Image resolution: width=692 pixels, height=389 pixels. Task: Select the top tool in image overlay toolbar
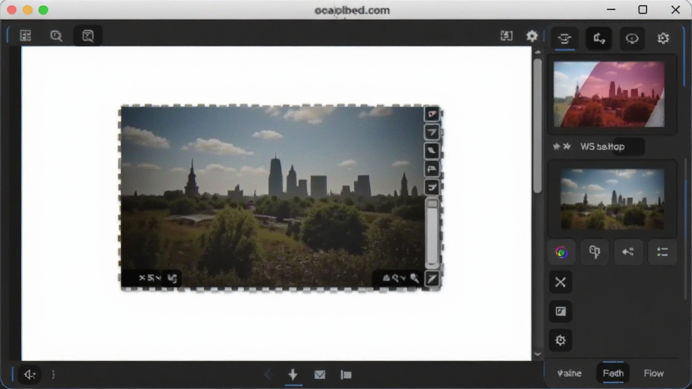(432, 114)
